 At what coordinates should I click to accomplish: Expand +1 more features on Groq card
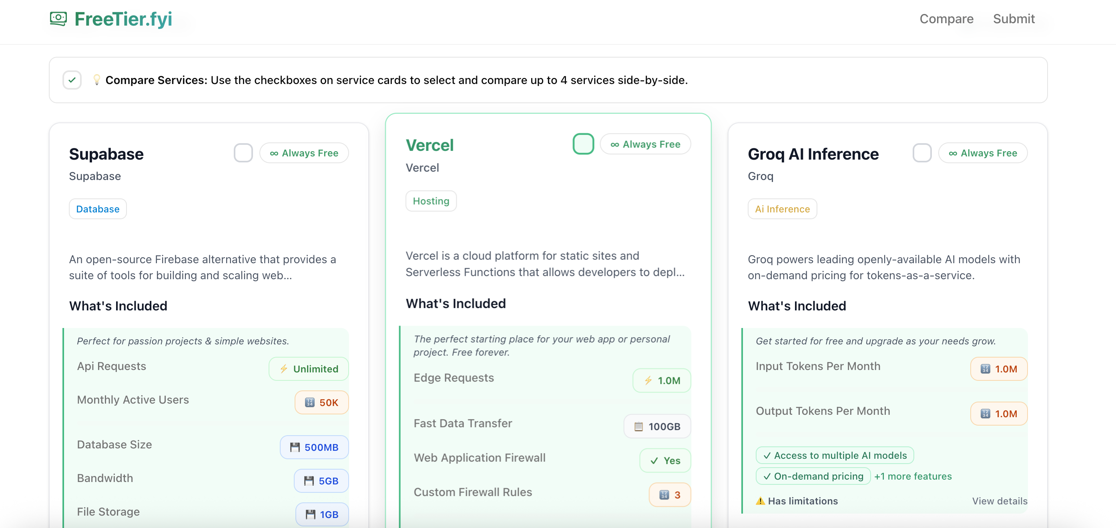point(913,476)
